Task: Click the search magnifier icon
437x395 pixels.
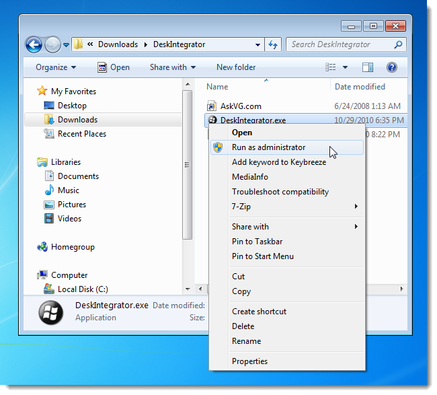Action: tap(399, 44)
